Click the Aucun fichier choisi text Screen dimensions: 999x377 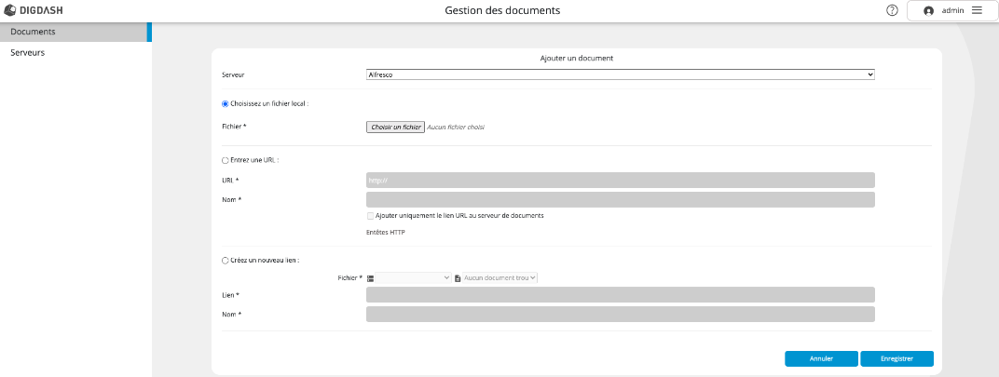pyautogui.click(x=456, y=128)
